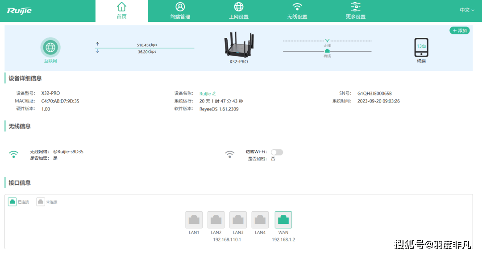This screenshot has height=255, width=482.
Task: Click the Internet globe icon
Action: 50,47
